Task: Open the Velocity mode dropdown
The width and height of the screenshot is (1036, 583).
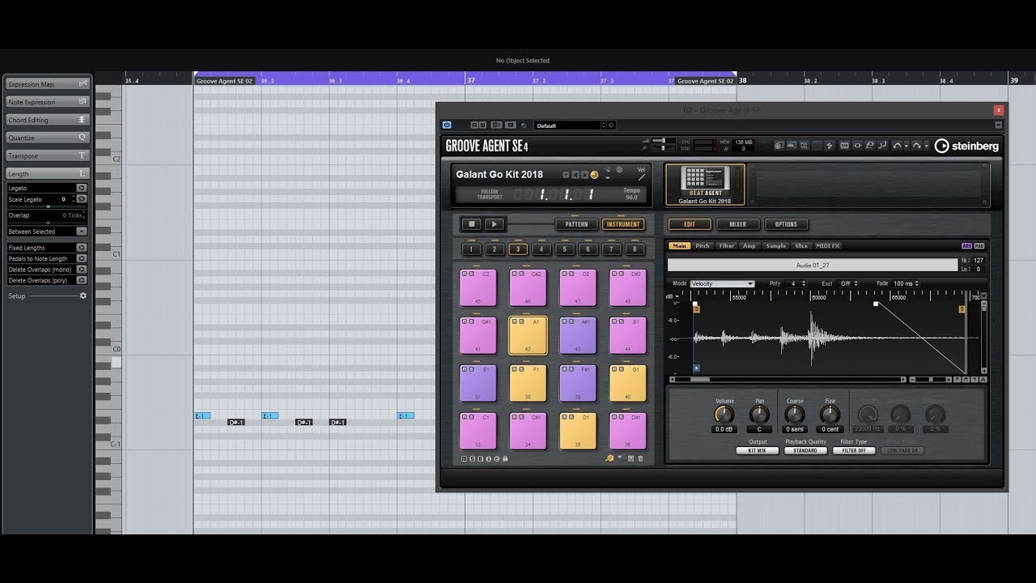Action: pyautogui.click(x=722, y=284)
